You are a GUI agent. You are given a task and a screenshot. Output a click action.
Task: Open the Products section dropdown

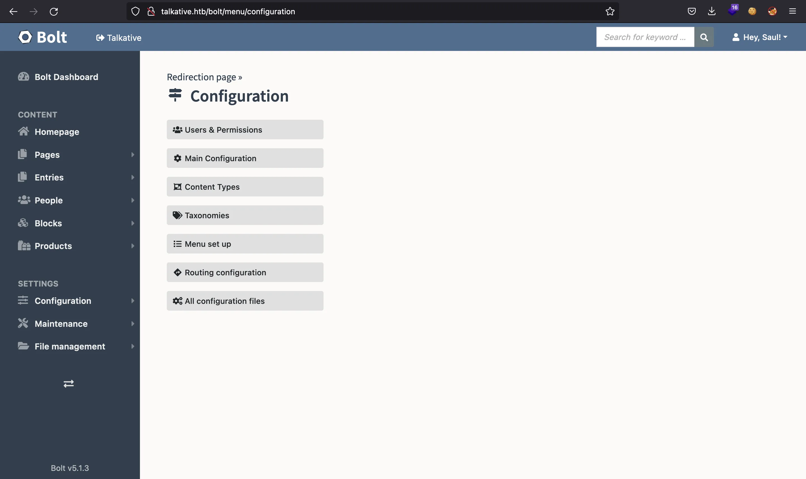click(131, 245)
